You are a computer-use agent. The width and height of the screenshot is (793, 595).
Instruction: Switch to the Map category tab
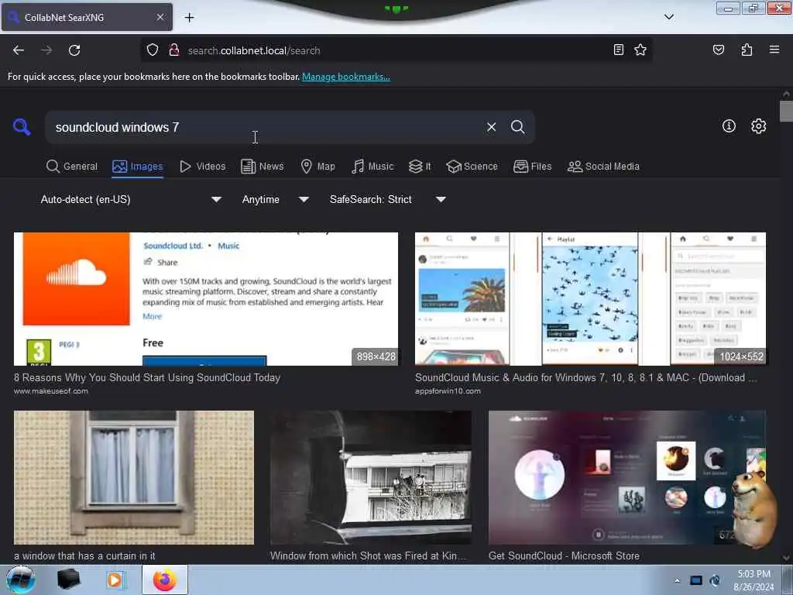tap(318, 167)
